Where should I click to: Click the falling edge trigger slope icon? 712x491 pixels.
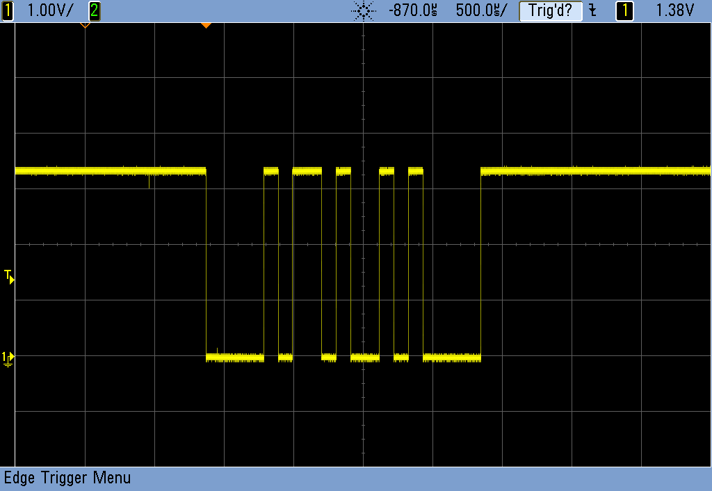[592, 10]
